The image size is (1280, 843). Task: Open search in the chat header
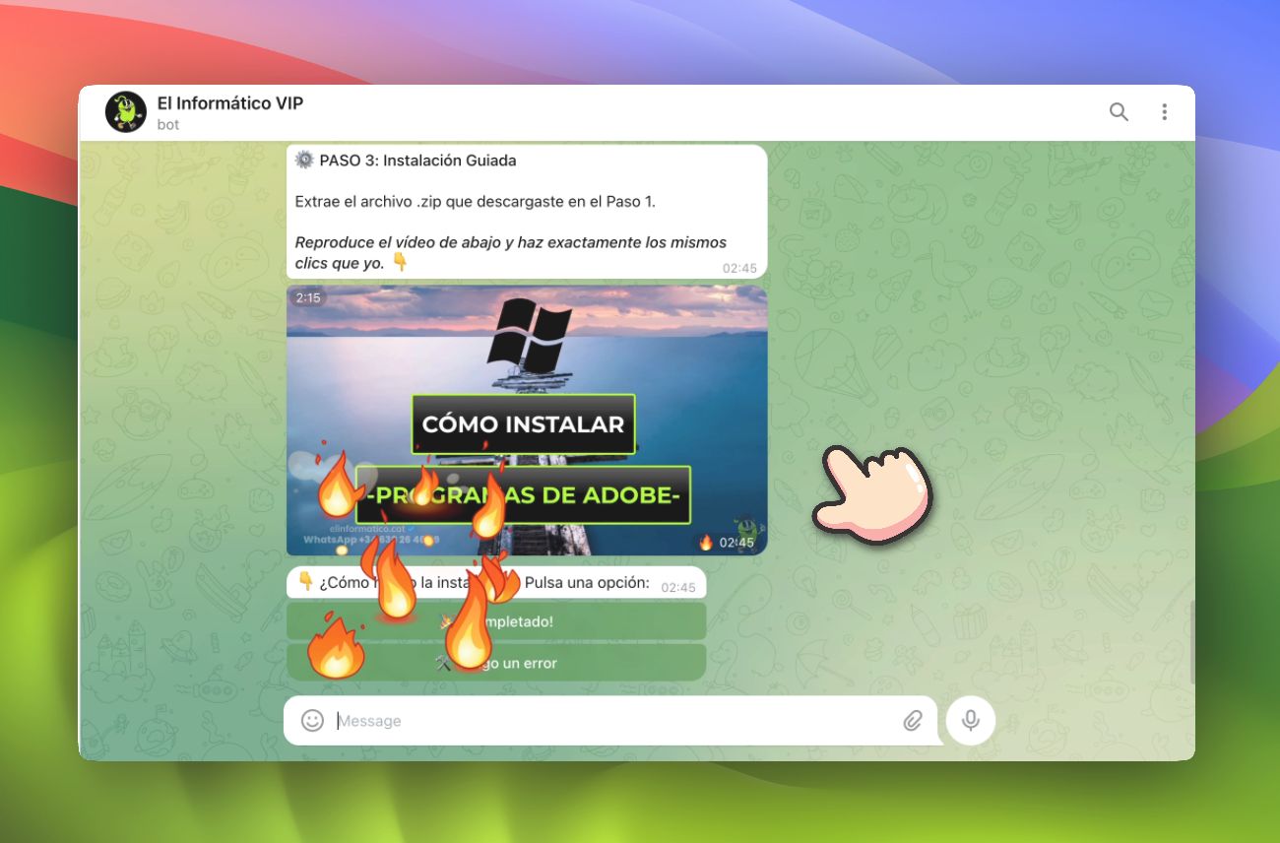coord(1119,112)
